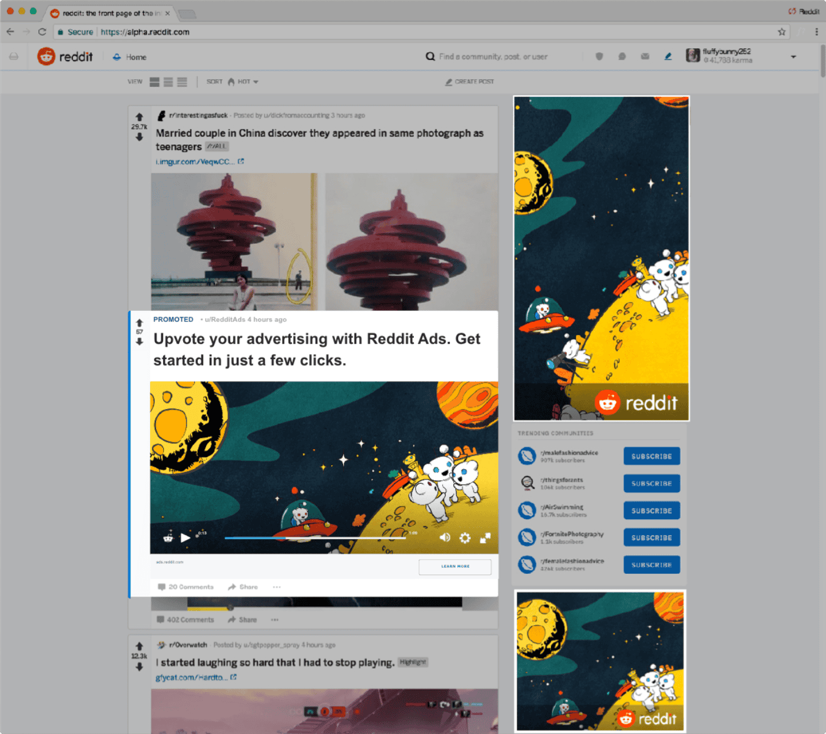The image size is (826, 734).
Task: Expand the video to fullscreen
Action: (x=485, y=538)
